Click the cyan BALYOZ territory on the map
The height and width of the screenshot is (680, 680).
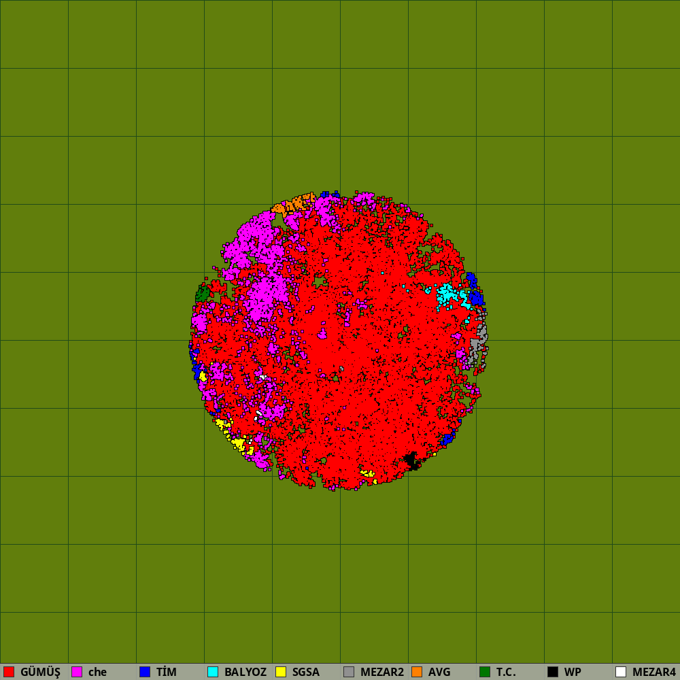click(447, 294)
